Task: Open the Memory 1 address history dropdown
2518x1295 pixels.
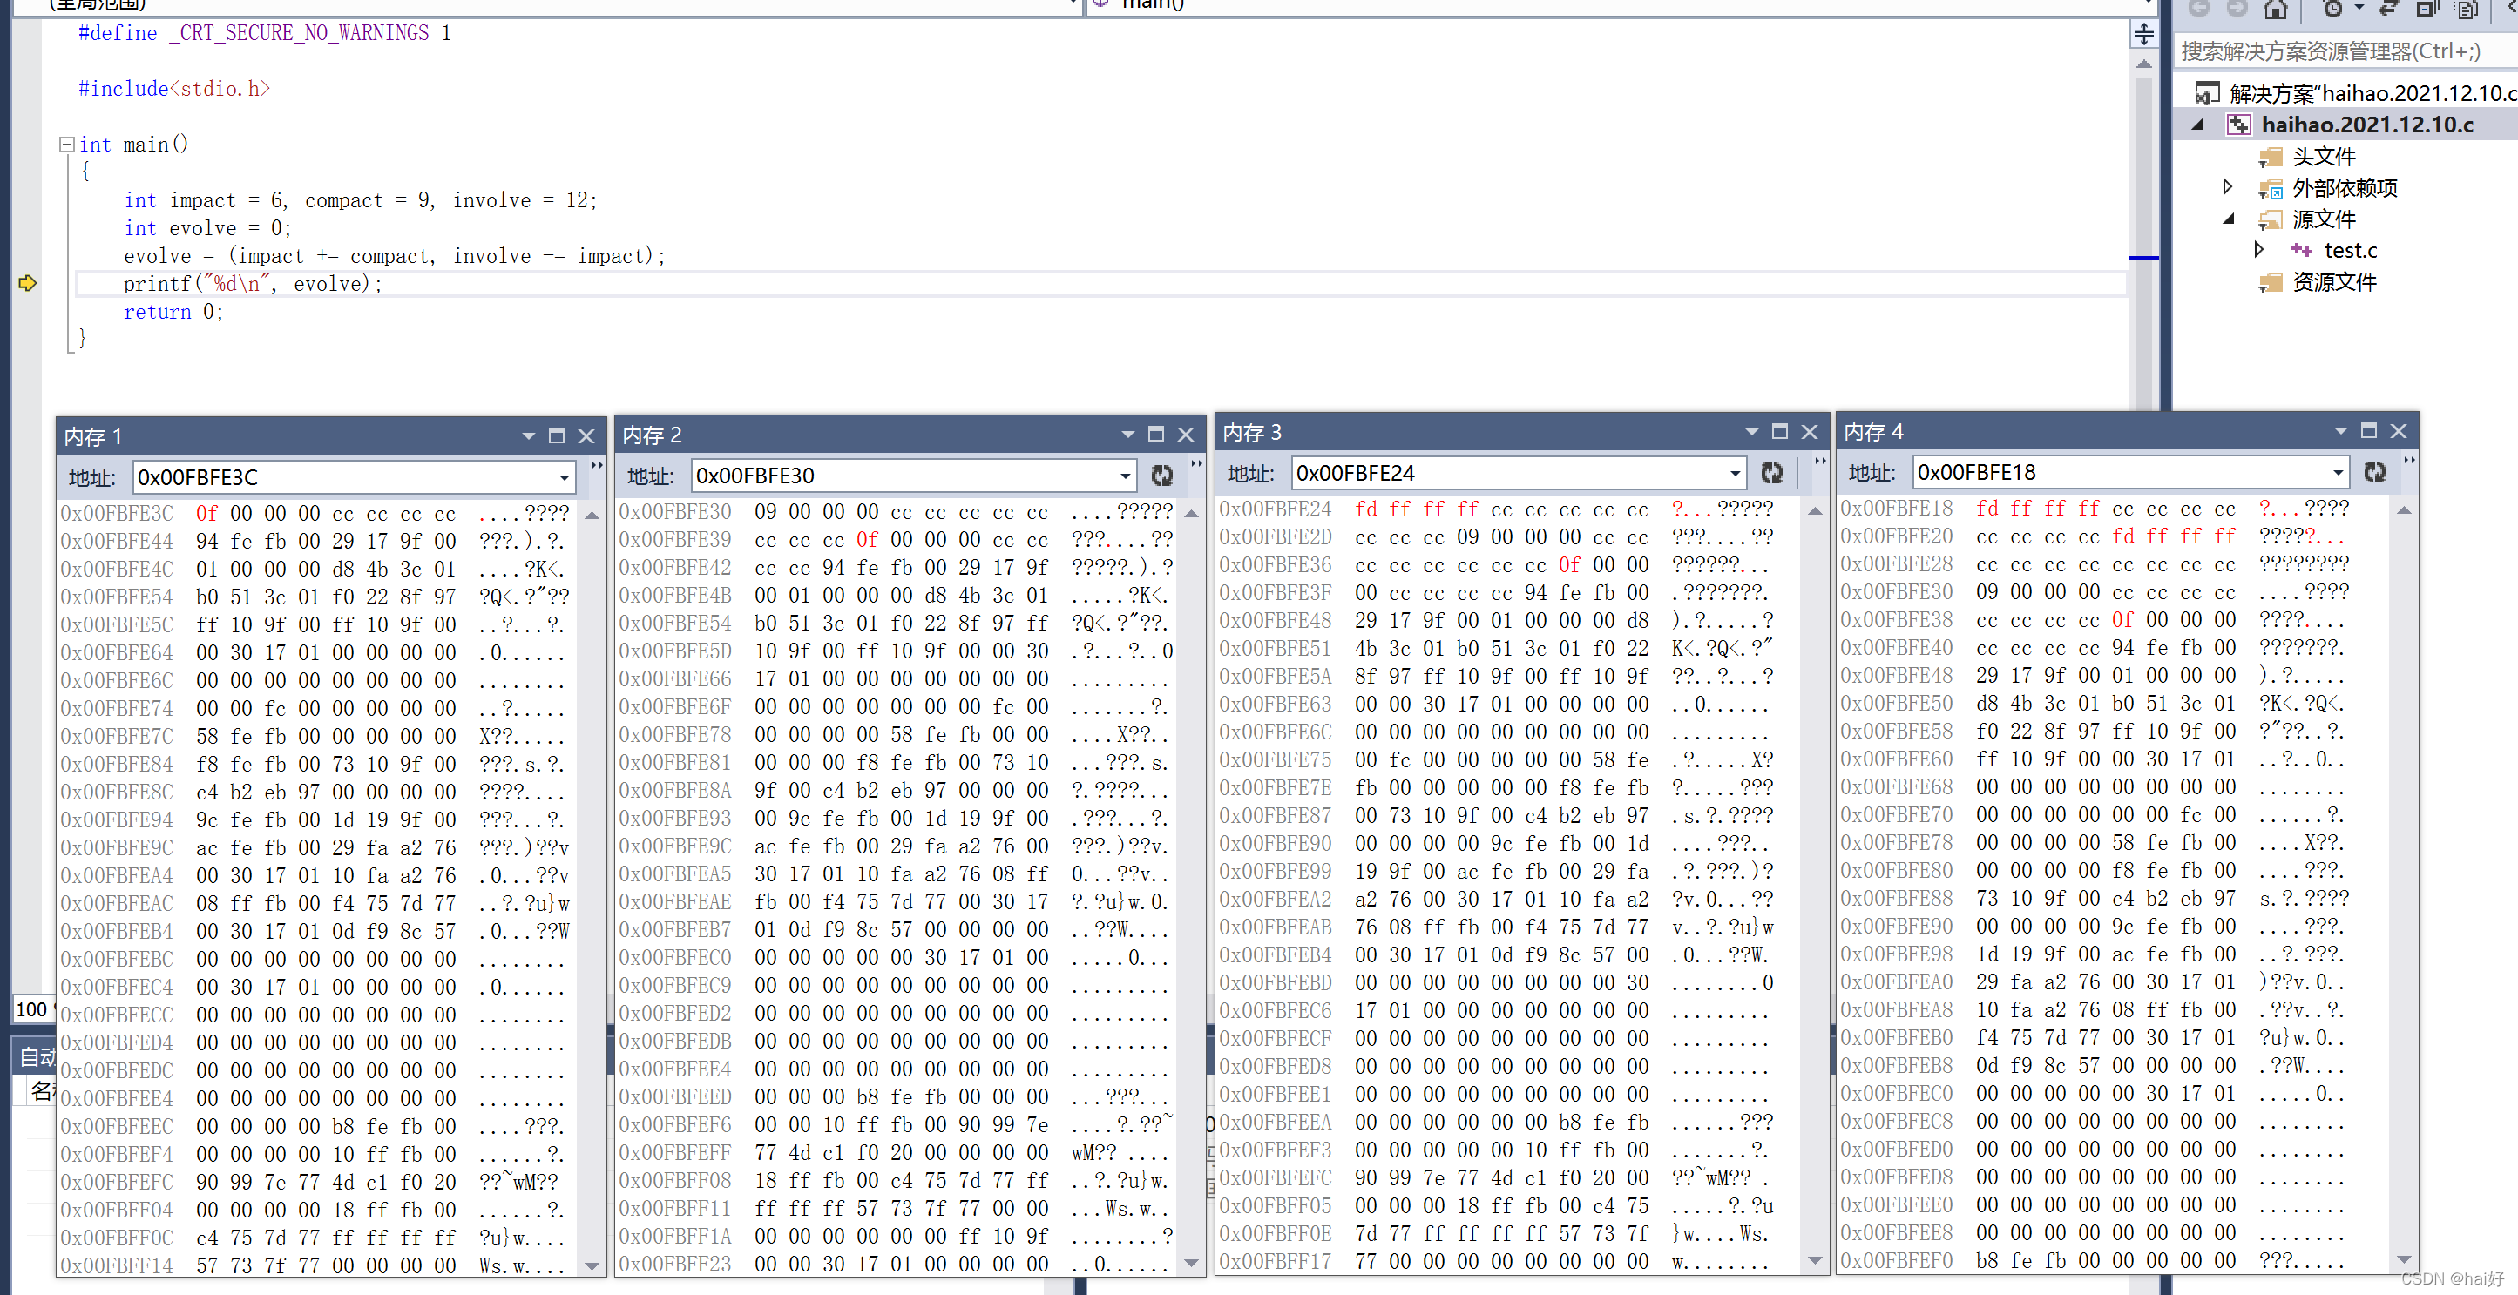Action: point(564,478)
